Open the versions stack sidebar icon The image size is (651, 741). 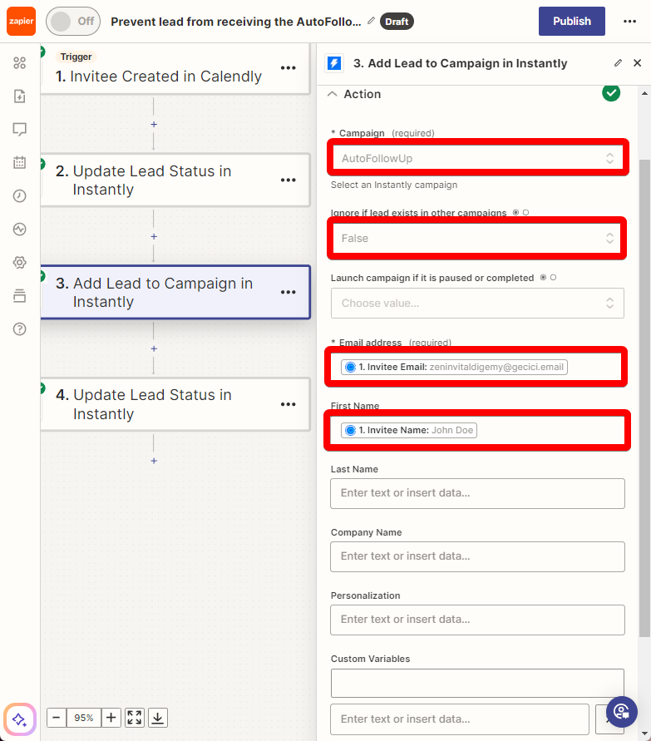[x=19, y=296]
